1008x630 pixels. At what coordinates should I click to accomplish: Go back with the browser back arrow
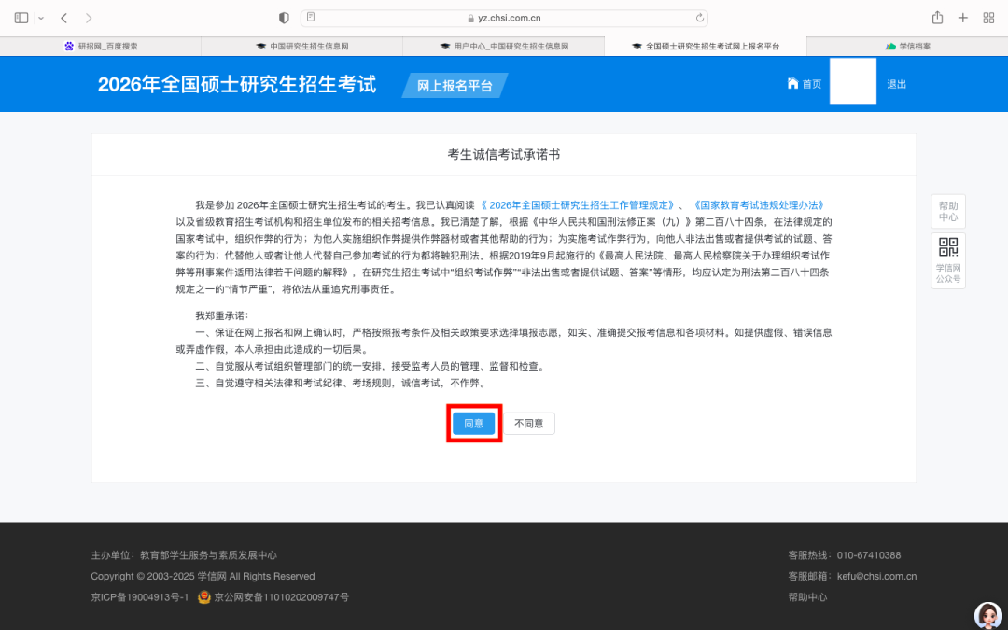point(63,18)
